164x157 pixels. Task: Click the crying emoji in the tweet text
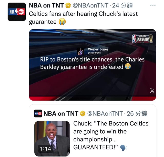tap(62, 22)
